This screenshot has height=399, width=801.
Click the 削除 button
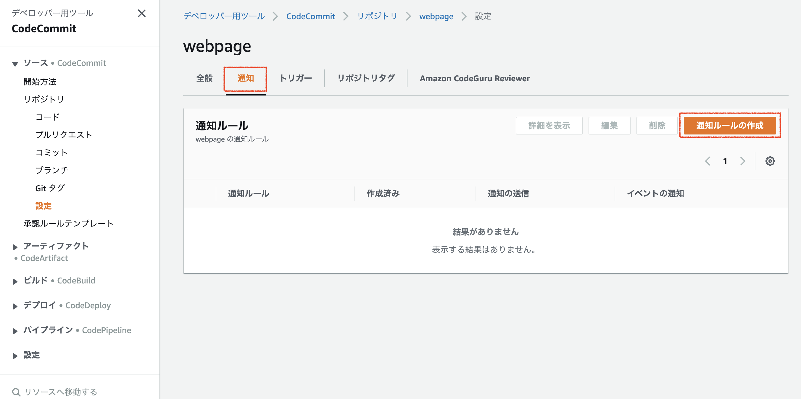coord(657,125)
